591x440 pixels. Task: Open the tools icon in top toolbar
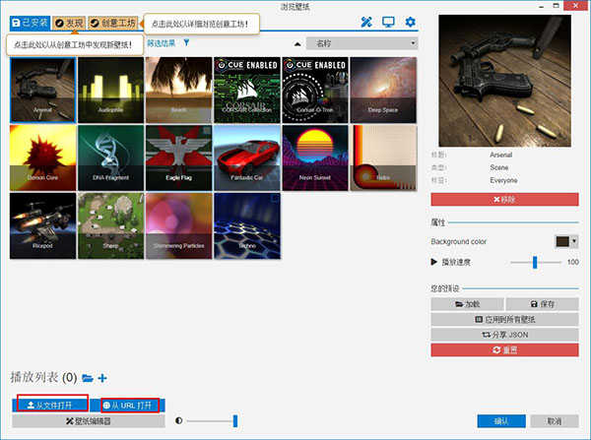click(x=366, y=22)
